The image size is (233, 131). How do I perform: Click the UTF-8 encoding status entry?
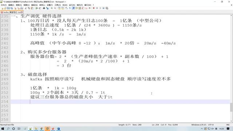click(211, 125)
